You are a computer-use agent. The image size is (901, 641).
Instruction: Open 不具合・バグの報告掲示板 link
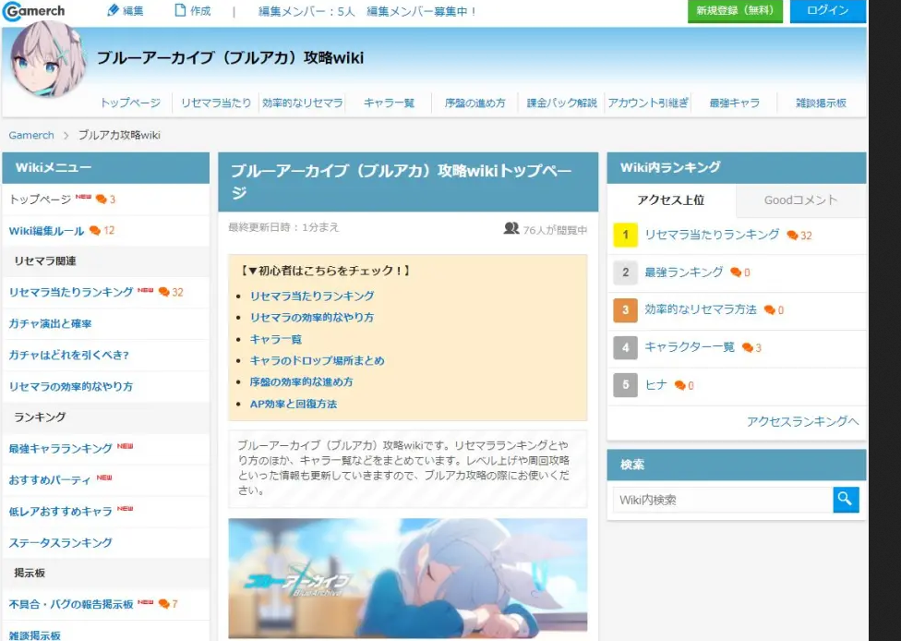pos(71,604)
